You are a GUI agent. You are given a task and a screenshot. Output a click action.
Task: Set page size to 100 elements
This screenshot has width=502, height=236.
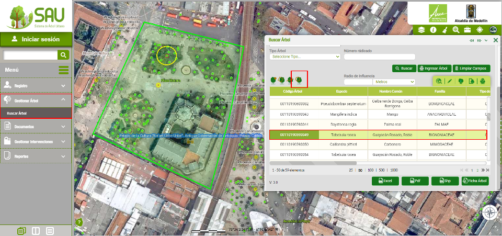[371, 170]
